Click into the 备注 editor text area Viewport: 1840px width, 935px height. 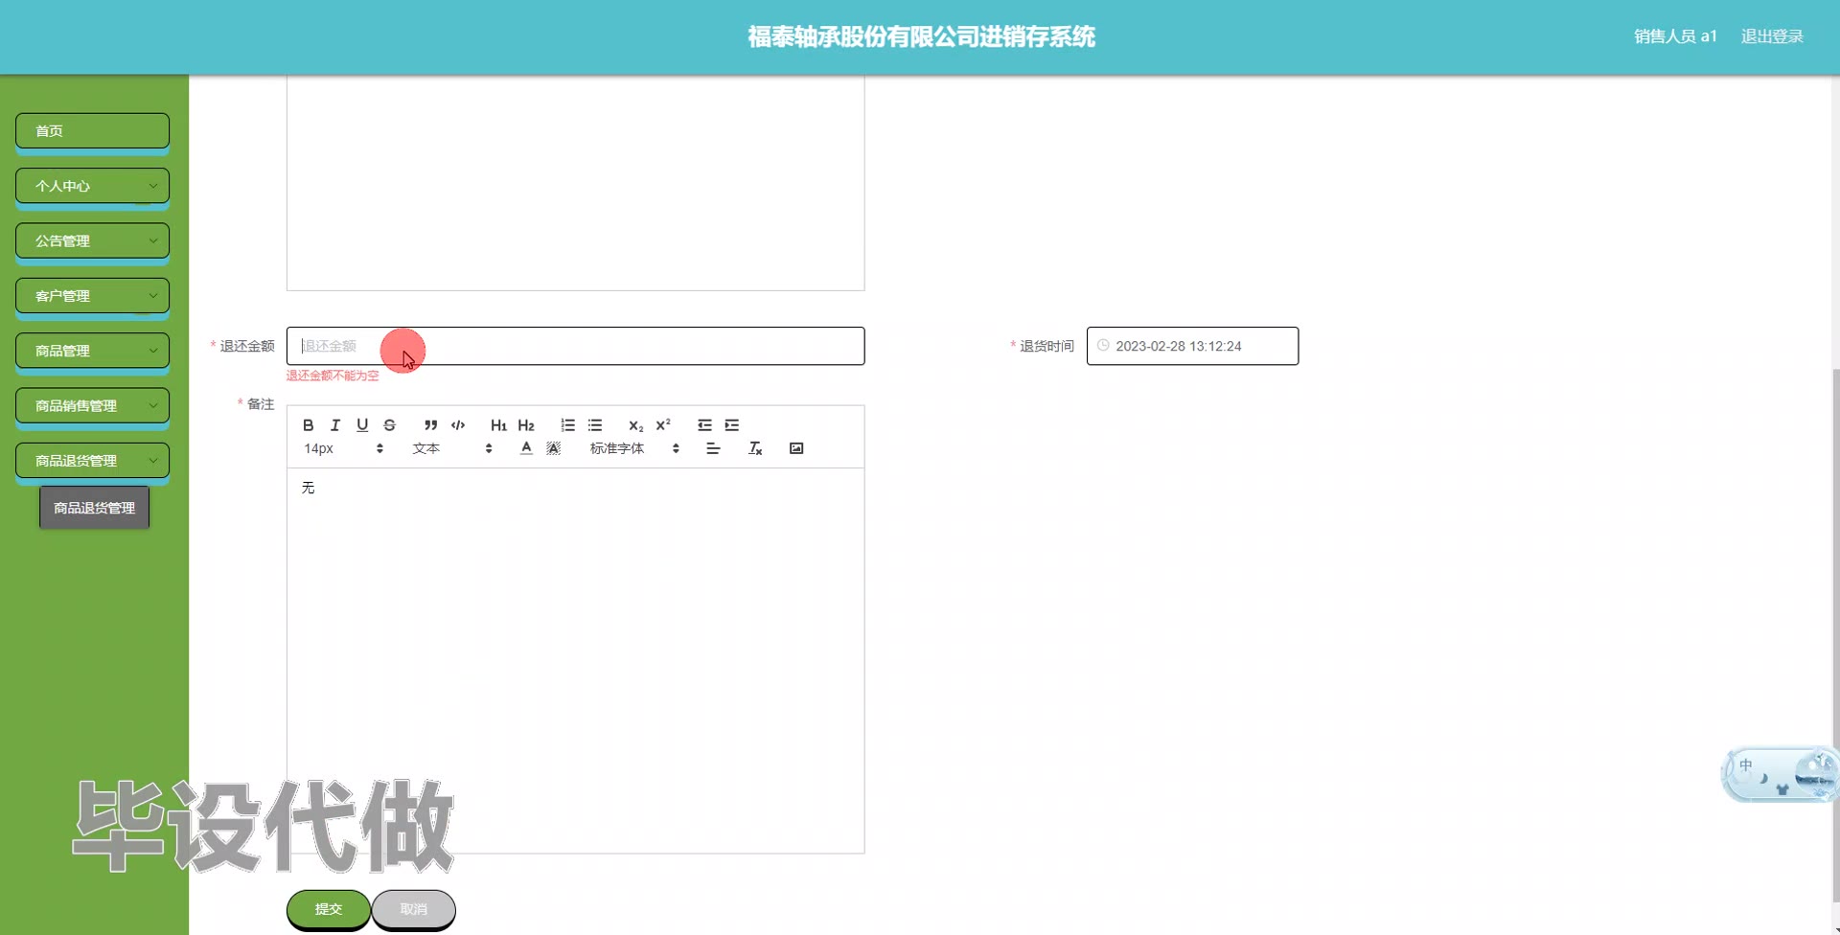click(575, 660)
